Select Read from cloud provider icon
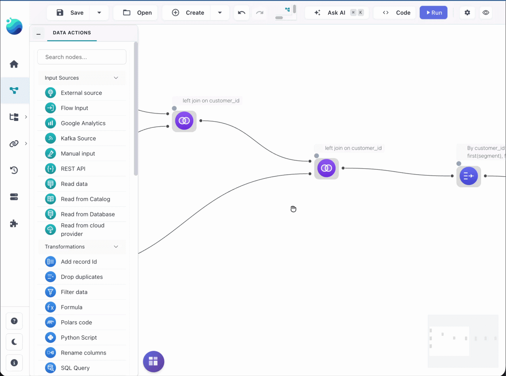Viewport: 506px width, 376px height. click(50, 230)
